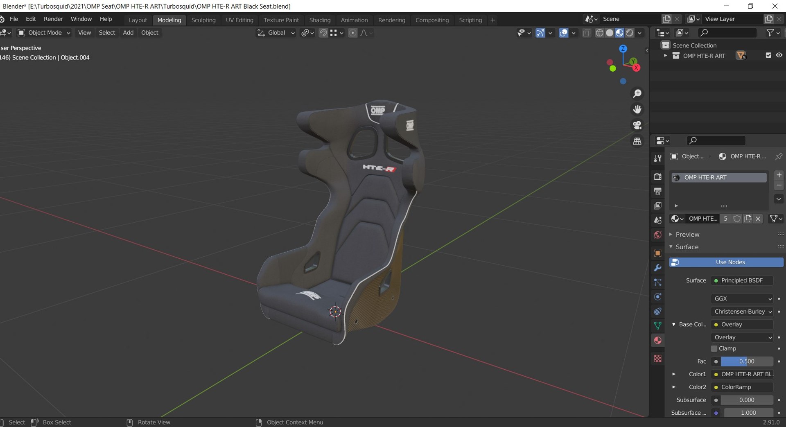Select solid viewport shading

click(610, 33)
